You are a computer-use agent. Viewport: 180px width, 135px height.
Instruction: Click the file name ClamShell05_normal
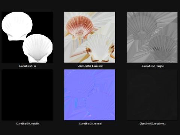click(90, 124)
